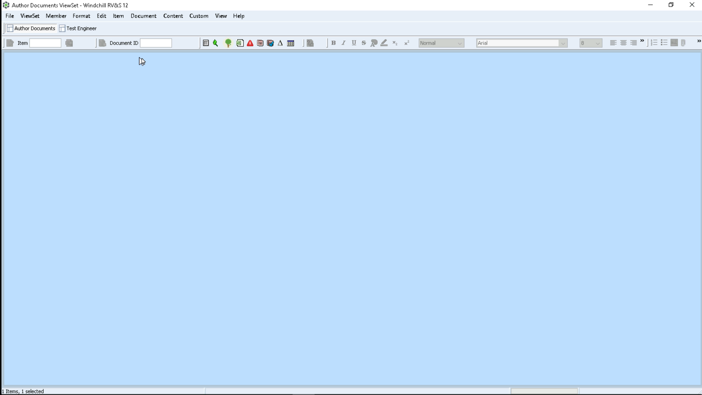702x395 pixels.
Task: Open the Format menu
Action: 81,16
